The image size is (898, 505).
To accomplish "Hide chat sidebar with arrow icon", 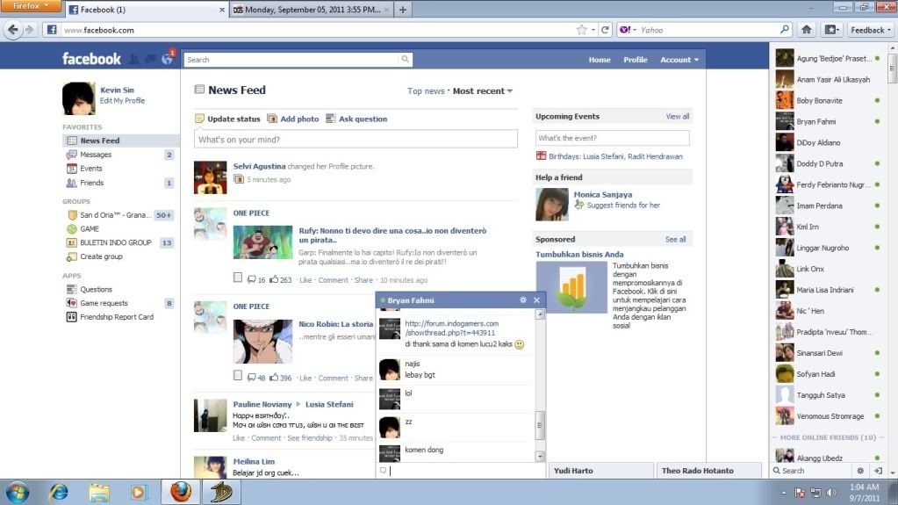I will 878,471.
